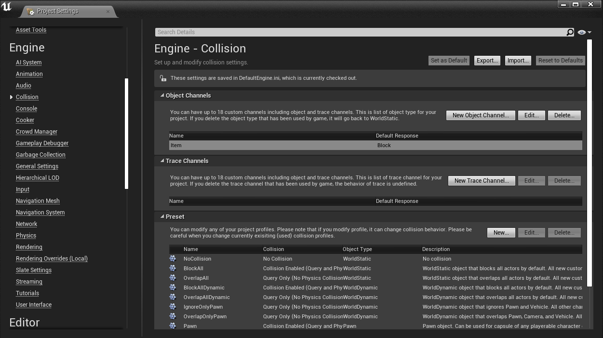
Task: Click New... to add a preset
Action: (501, 233)
